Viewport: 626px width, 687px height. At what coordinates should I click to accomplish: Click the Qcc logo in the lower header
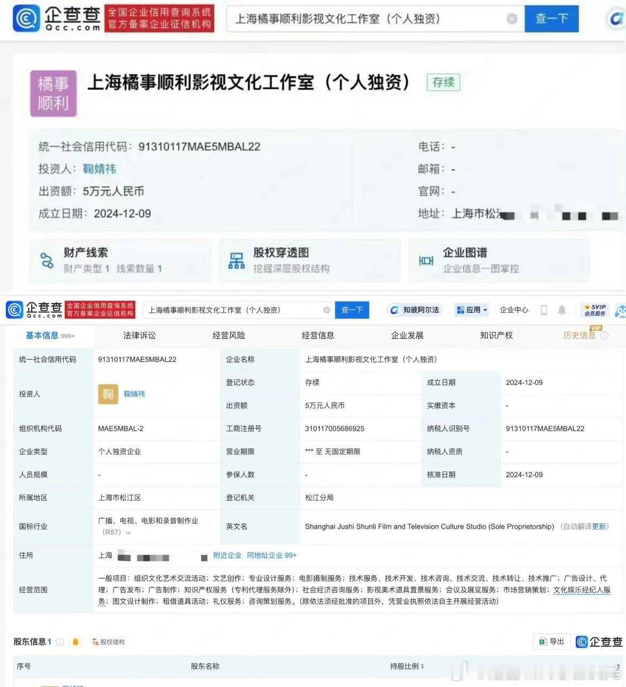[x=34, y=310]
